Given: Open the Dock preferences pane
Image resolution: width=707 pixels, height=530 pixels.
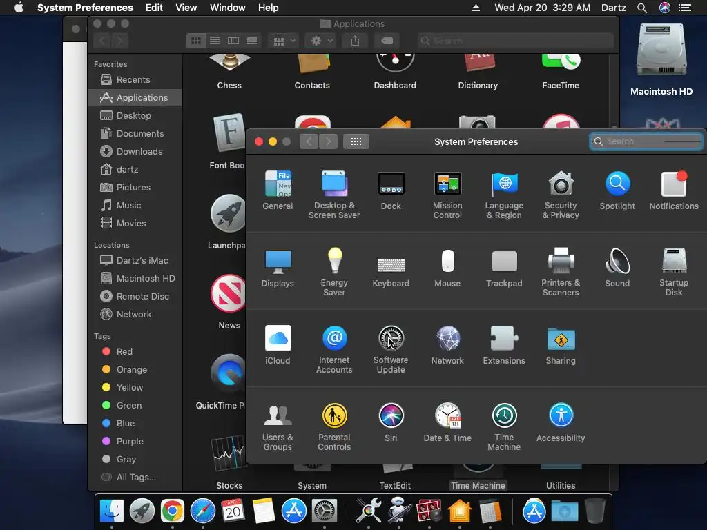Looking at the screenshot, I should tap(391, 190).
